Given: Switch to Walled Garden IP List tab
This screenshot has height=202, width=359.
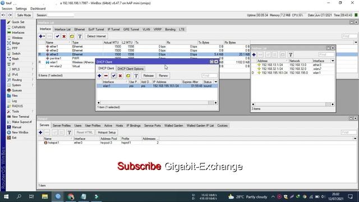Looking at the screenshot, I should pyautogui.click(x=200, y=126).
